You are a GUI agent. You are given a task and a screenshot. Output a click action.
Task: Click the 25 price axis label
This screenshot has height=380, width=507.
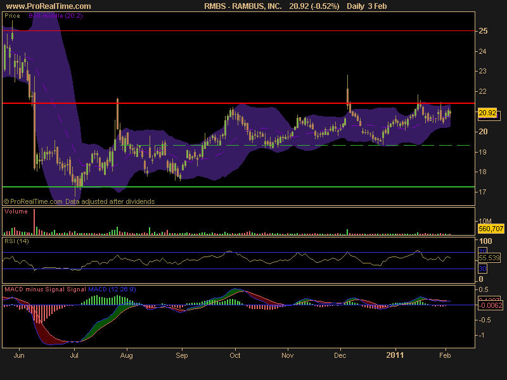point(483,31)
